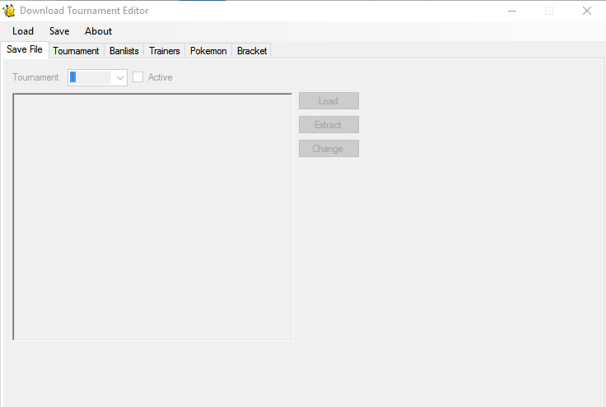Select the Pokemon tab

point(208,51)
